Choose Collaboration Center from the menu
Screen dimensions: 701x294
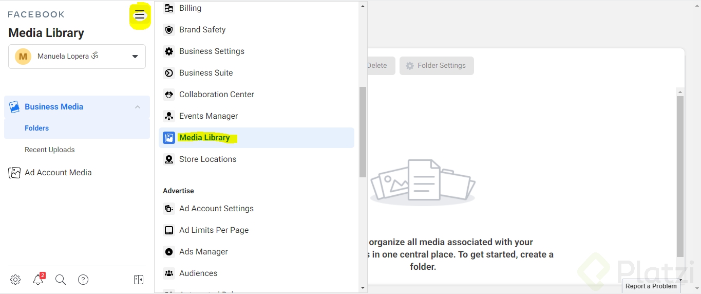[256, 95]
